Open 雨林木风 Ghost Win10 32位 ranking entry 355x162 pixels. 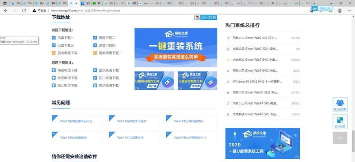(256, 92)
